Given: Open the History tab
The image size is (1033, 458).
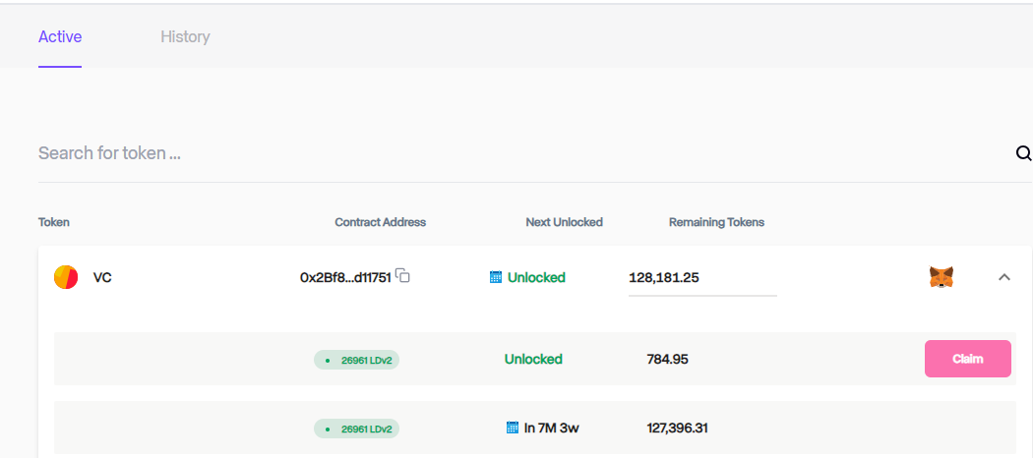Looking at the screenshot, I should (x=185, y=37).
